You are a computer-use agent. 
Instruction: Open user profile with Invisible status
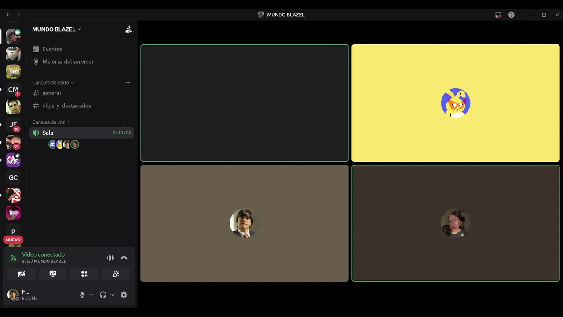[23, 295]
